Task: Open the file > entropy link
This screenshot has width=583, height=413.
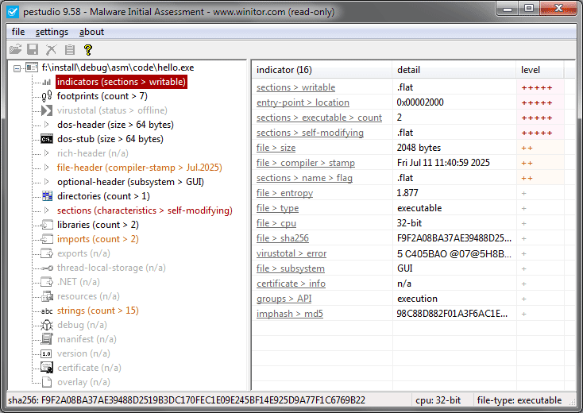Action: pyautogui.click(x=284, y=193)
